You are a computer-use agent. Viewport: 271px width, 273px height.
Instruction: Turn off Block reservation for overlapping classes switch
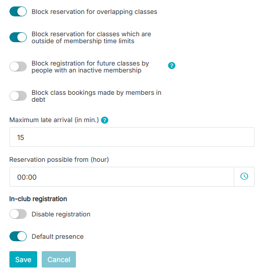click(18, 11)
